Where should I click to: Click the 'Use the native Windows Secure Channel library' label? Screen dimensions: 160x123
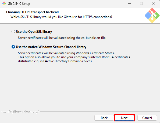click(x=51, y=47)
